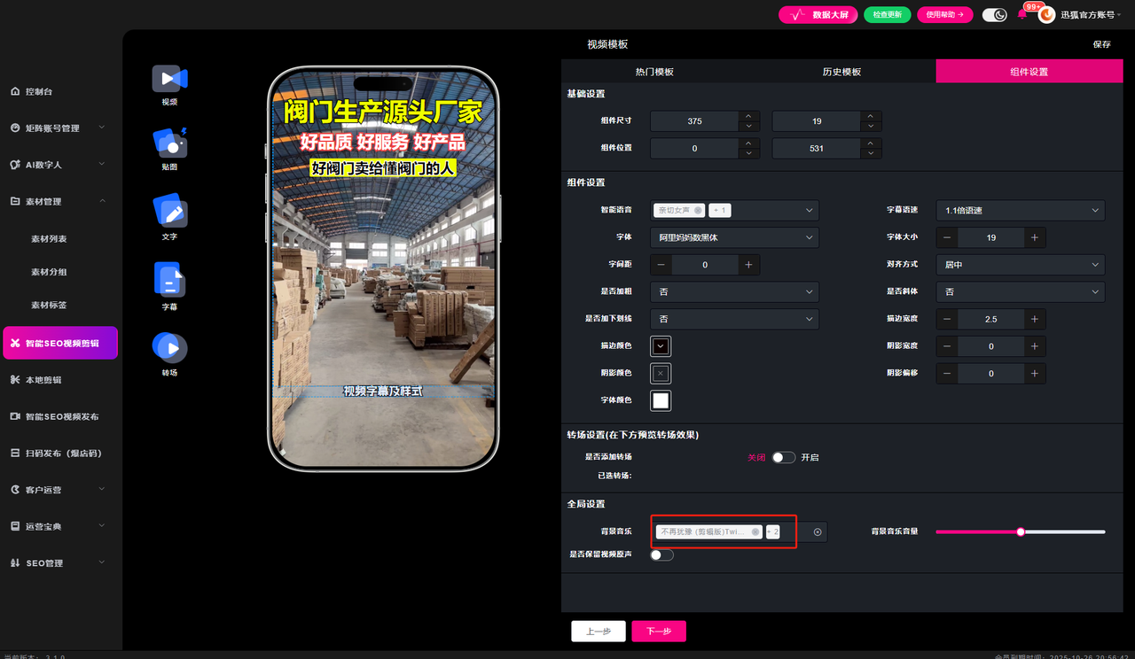Image resolution: width=1135 pixels, height=659 pixels.
Task: Enable the 是否添加转场 transition switch
Action: [x=783, y=458]
